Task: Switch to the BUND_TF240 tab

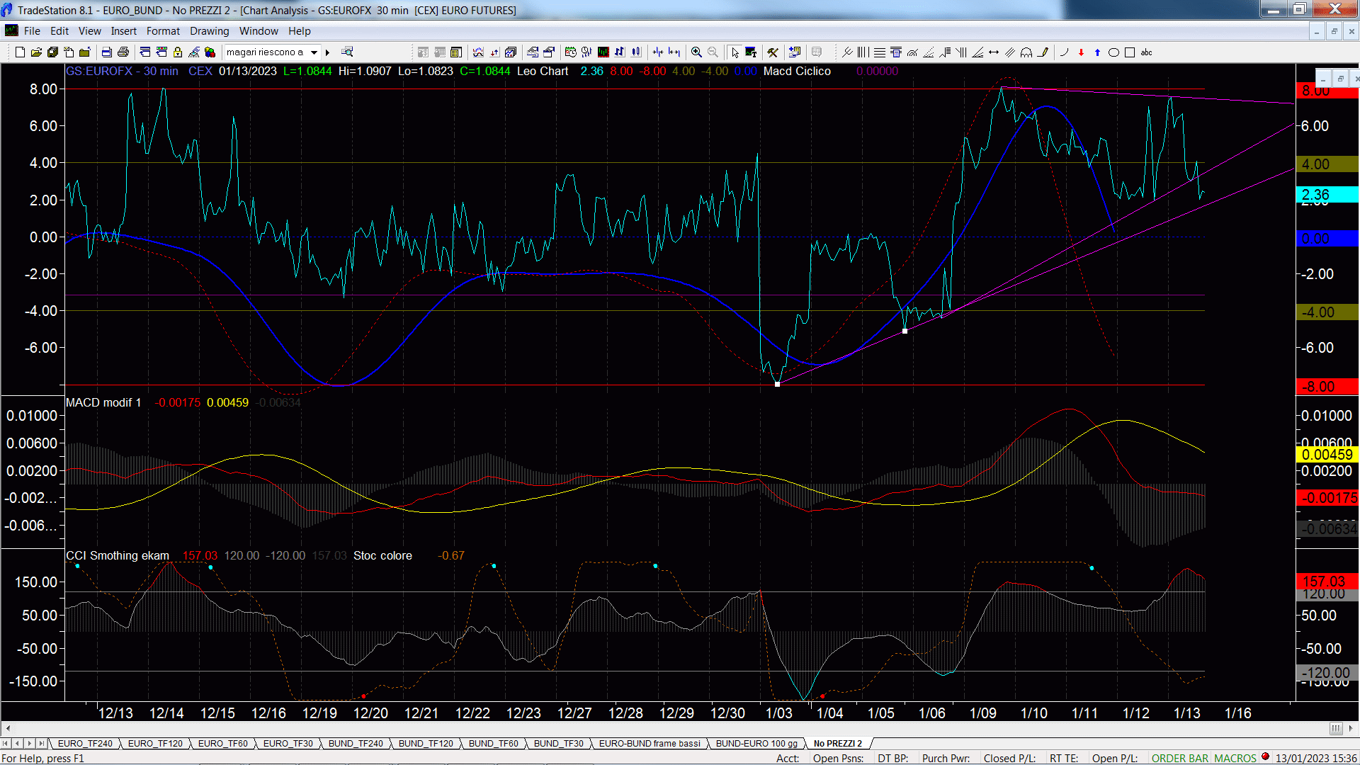Action: pos(356,744)
